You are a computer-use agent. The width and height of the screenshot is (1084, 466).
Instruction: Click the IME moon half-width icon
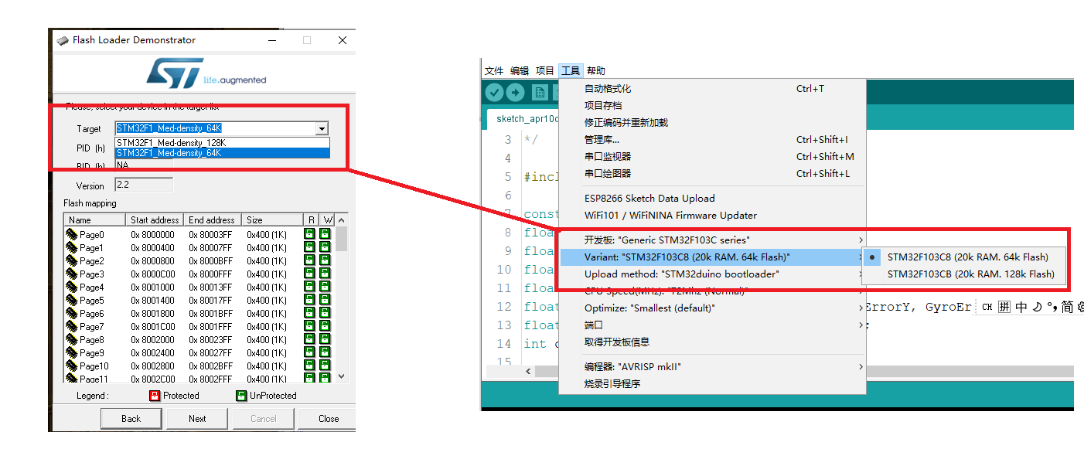[x=1038, y=307]
